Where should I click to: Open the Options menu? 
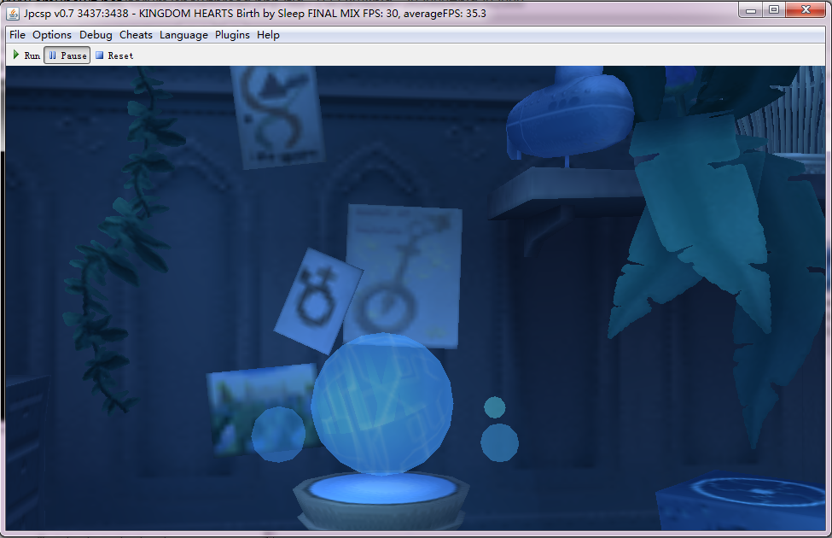[x=52, y=35]
